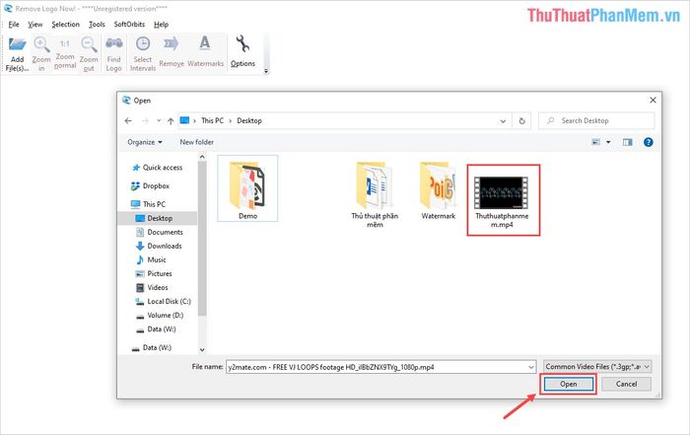The height and width of the screenshot is (435, 690).
Task: Click the Search Desktop field
Action: tap(596, 120)
